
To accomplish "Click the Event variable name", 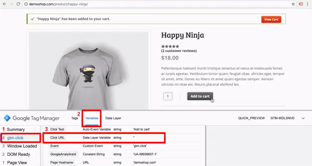I will [54, 146].
